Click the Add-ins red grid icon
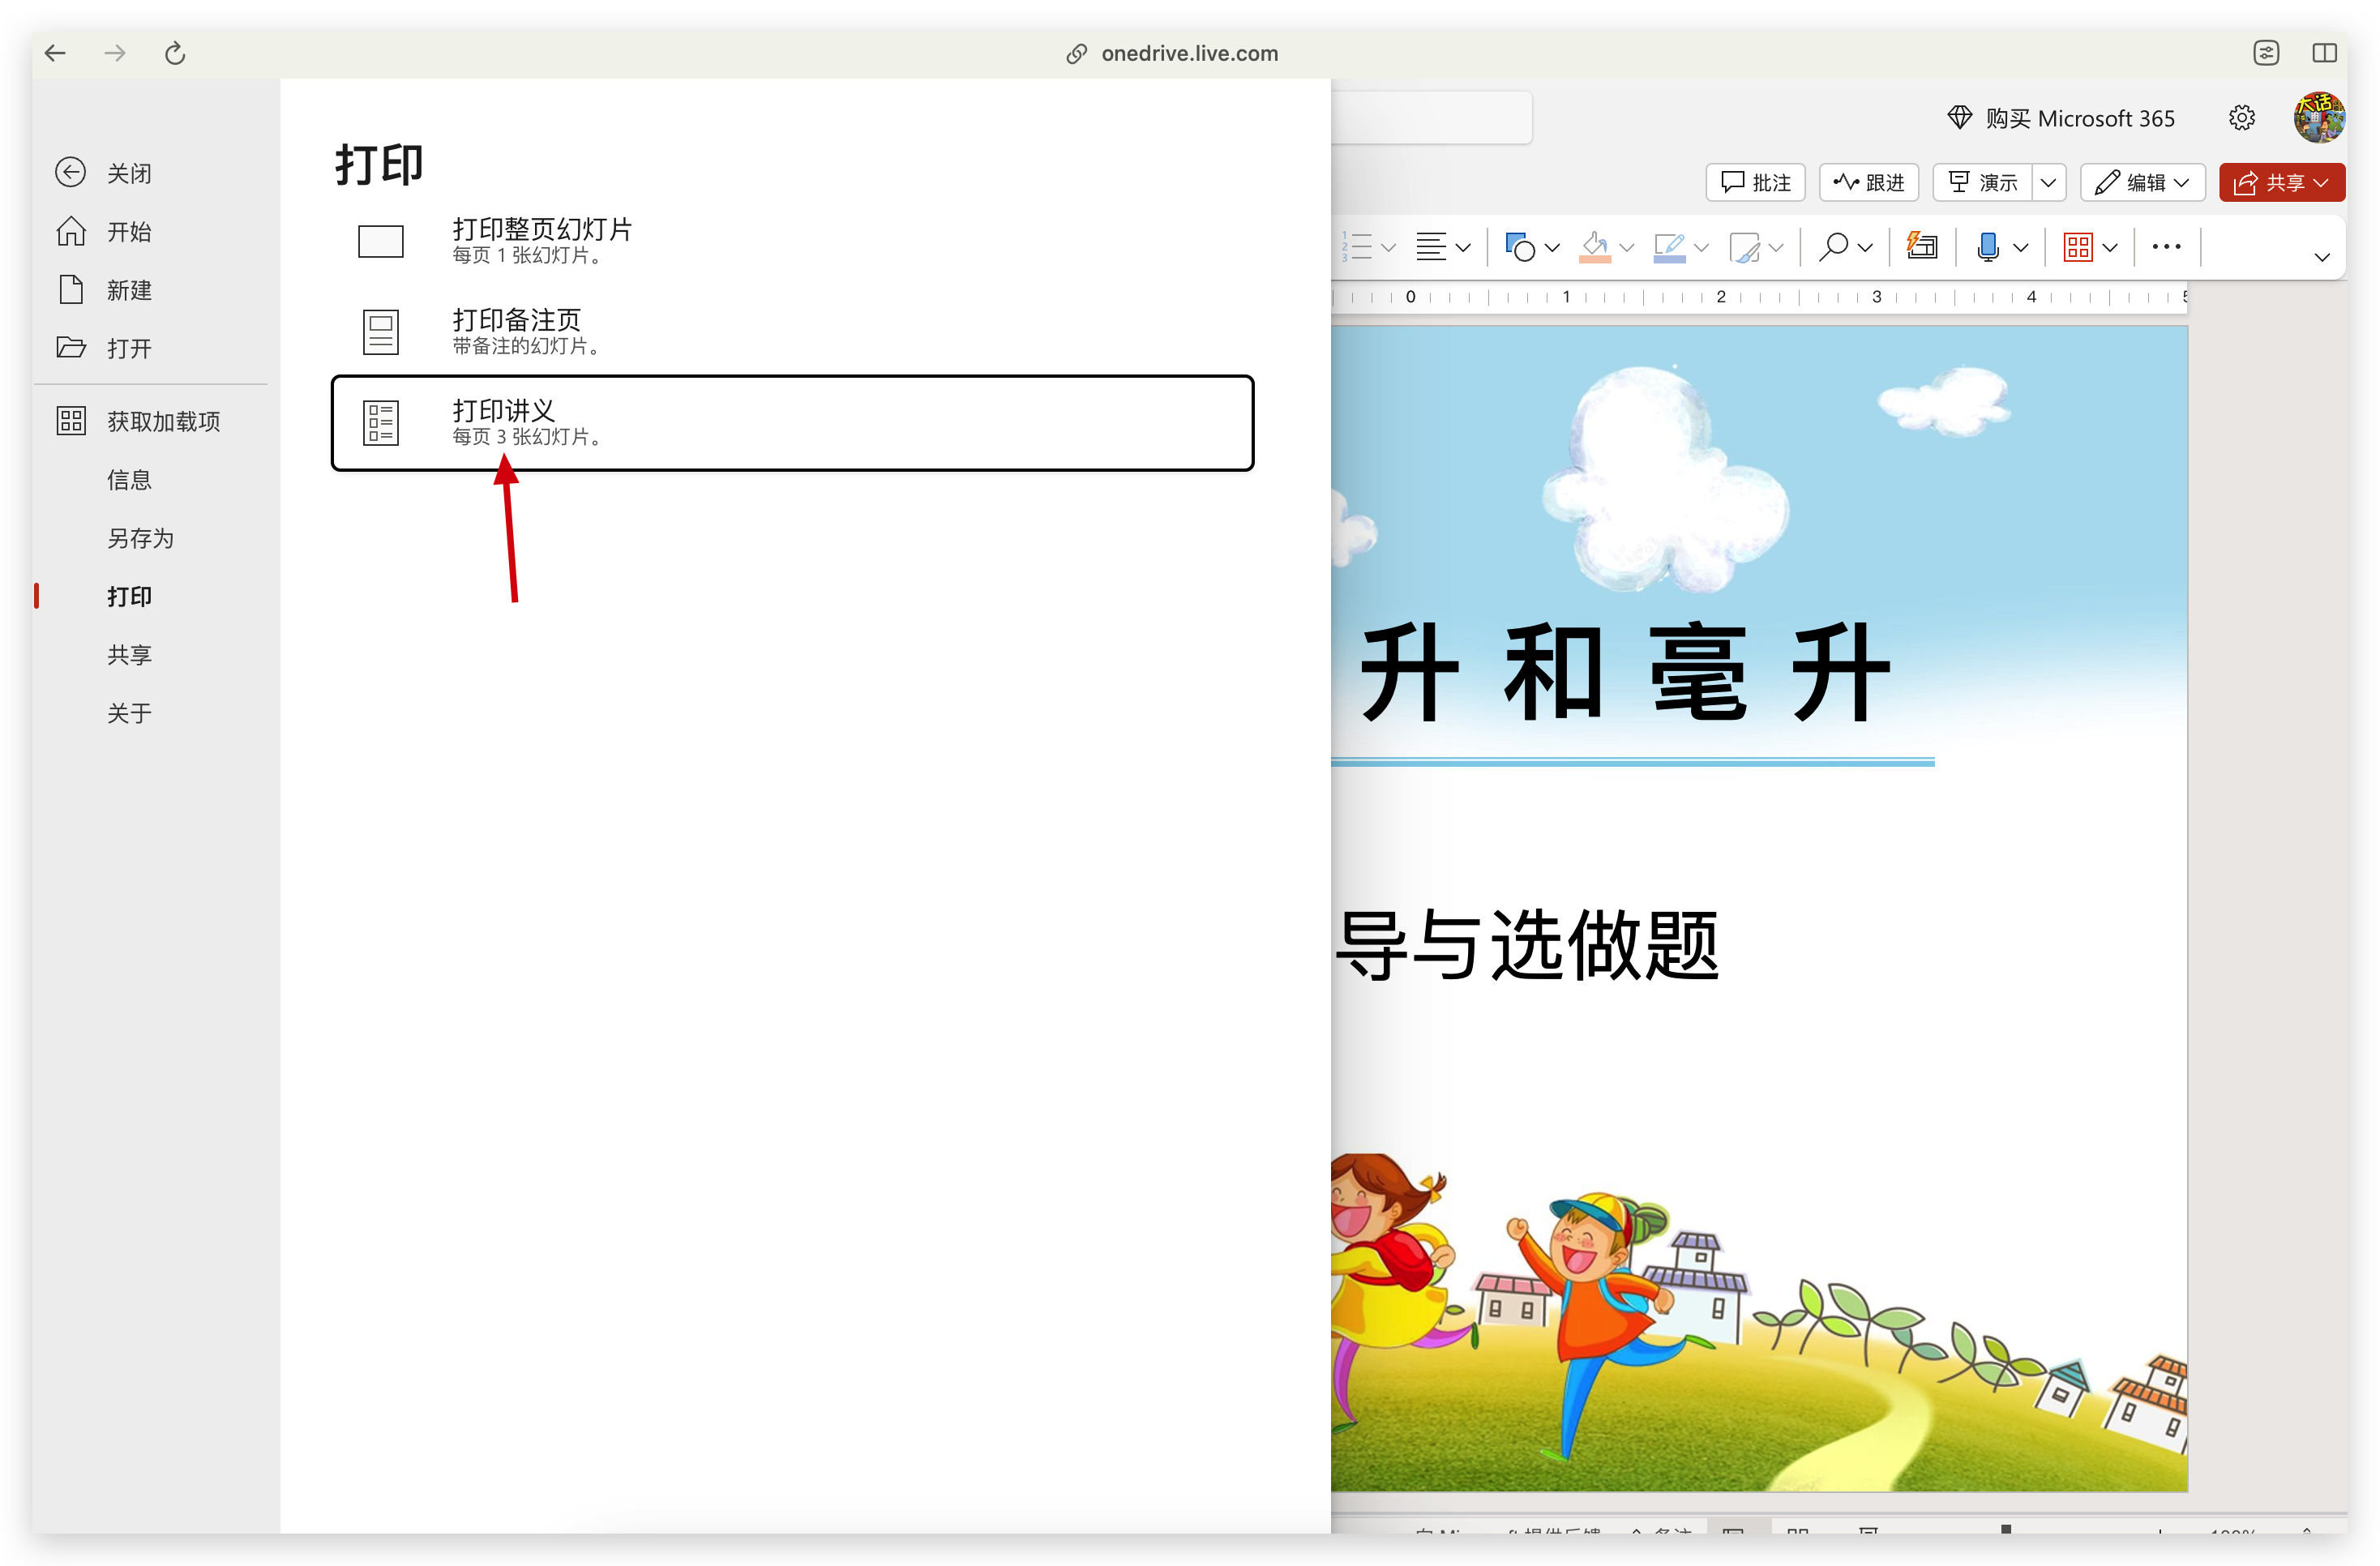 click(2078, 246)
